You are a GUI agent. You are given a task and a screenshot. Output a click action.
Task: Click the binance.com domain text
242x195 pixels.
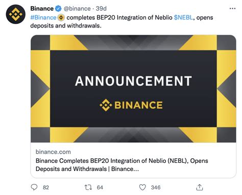(53, 152)
